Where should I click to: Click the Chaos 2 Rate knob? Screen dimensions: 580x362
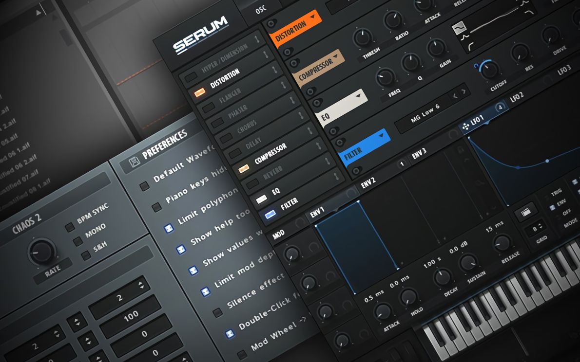click(42, 252)
